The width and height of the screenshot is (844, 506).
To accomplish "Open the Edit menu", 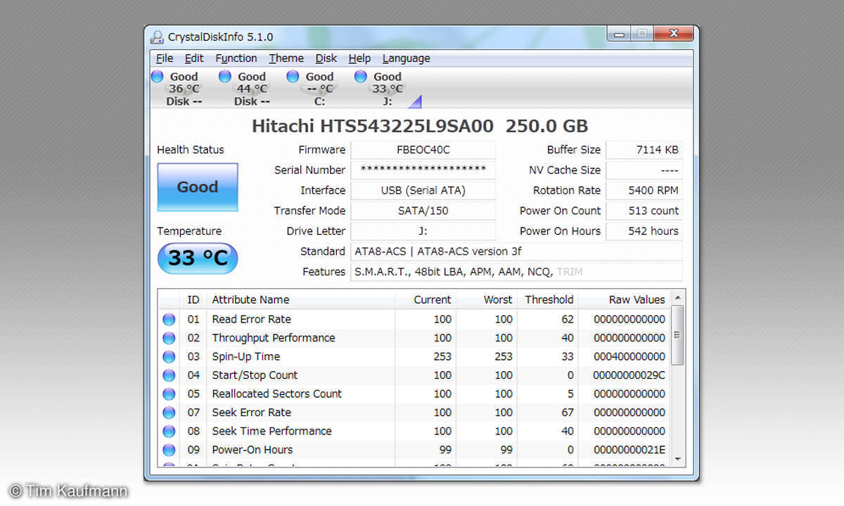I will [194, 58].
